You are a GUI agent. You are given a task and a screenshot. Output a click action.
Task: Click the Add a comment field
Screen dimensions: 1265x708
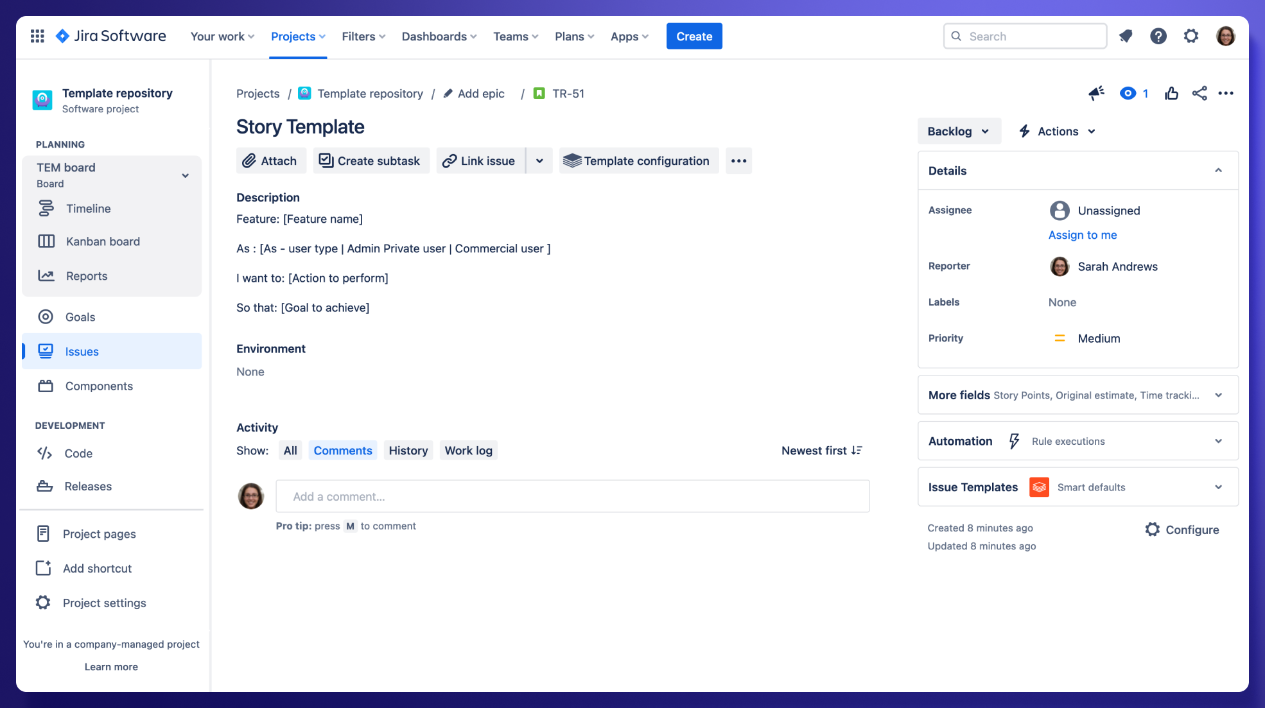571,496
